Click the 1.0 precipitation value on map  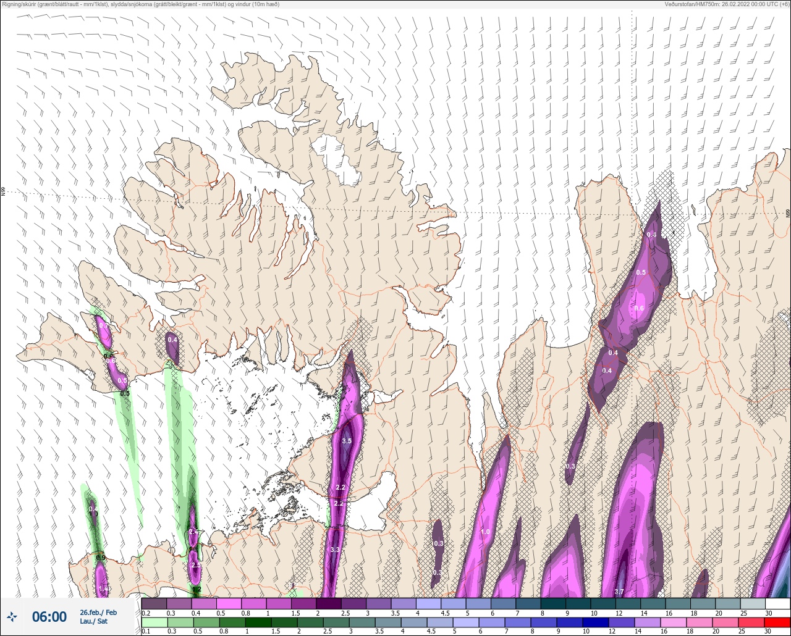[485, 532]
